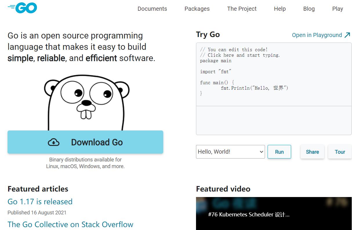Play the #76 Kubernetes Scheduler featured video
Viewport: 352px width, 230px height.
click(274, 214)
